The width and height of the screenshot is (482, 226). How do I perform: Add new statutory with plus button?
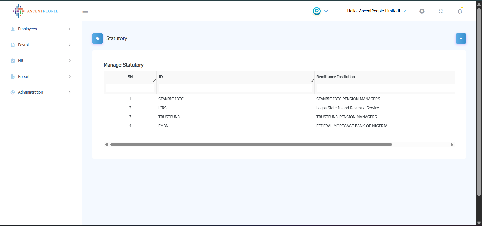pyautogui.click(x=461, y=39)
